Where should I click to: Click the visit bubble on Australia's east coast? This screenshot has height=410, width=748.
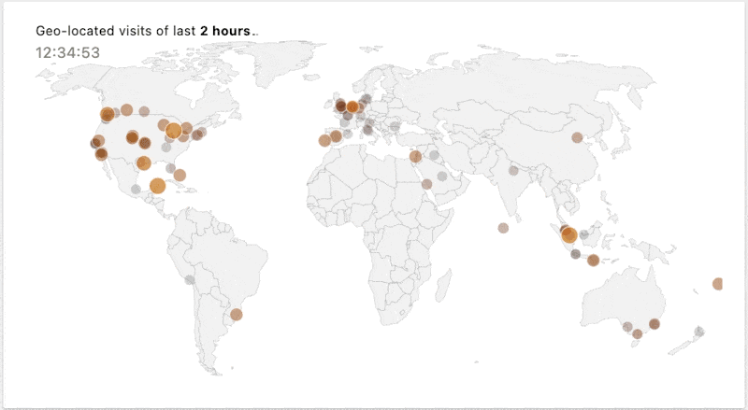click(x=654, y=323)
